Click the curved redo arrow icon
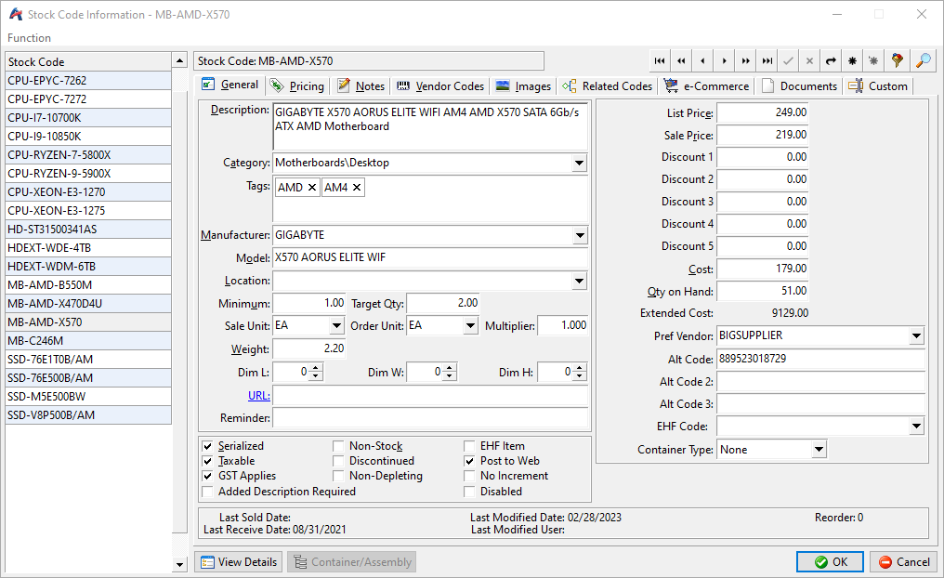The width and height of the screenshot is (944, 578). pyautogui.click(x=831, y=61)
